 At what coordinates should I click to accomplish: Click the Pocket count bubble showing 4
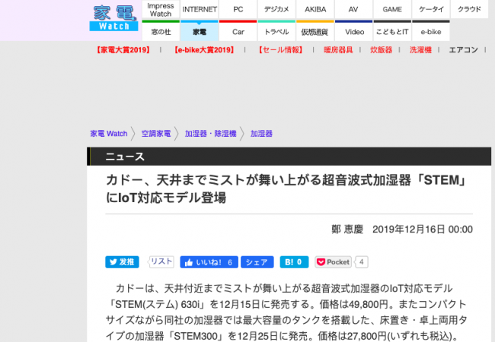coord(362,262)
